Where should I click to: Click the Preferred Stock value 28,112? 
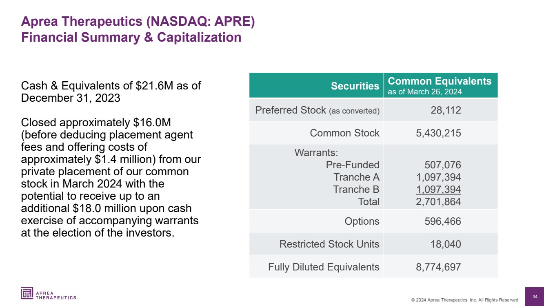447,110
